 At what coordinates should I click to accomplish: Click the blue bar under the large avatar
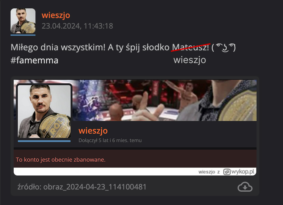tap(44, 141)
